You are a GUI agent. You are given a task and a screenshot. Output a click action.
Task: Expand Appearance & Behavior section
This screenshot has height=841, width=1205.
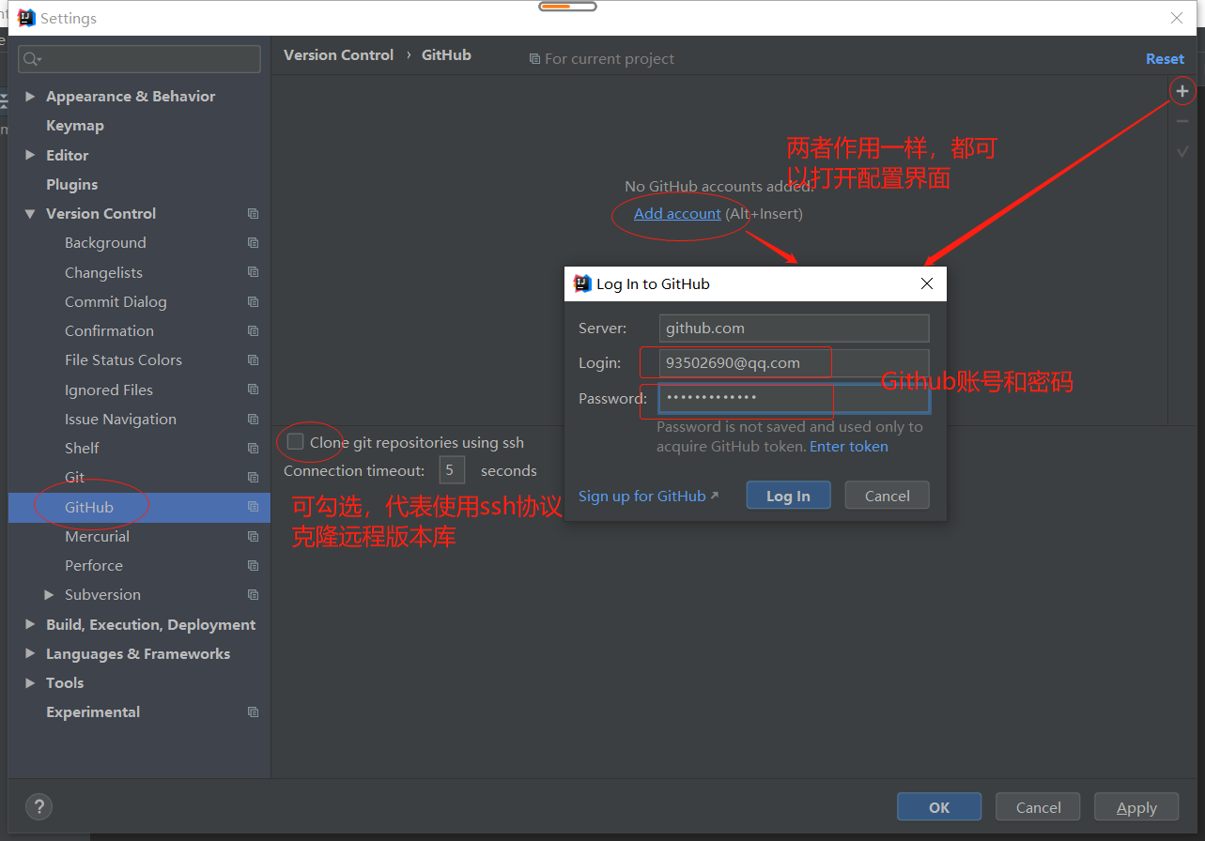[30, 96]
